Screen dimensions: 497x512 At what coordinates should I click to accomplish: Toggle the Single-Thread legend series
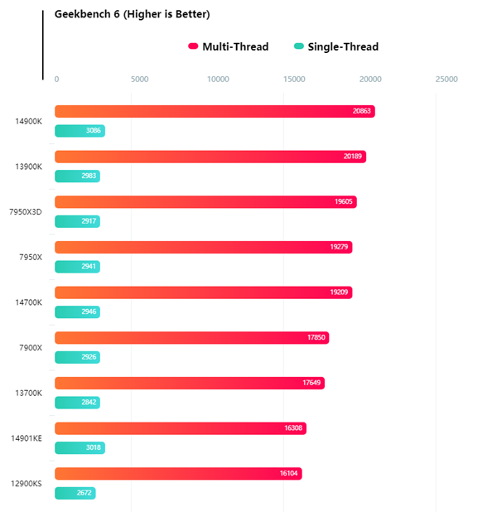pos(342,47)
